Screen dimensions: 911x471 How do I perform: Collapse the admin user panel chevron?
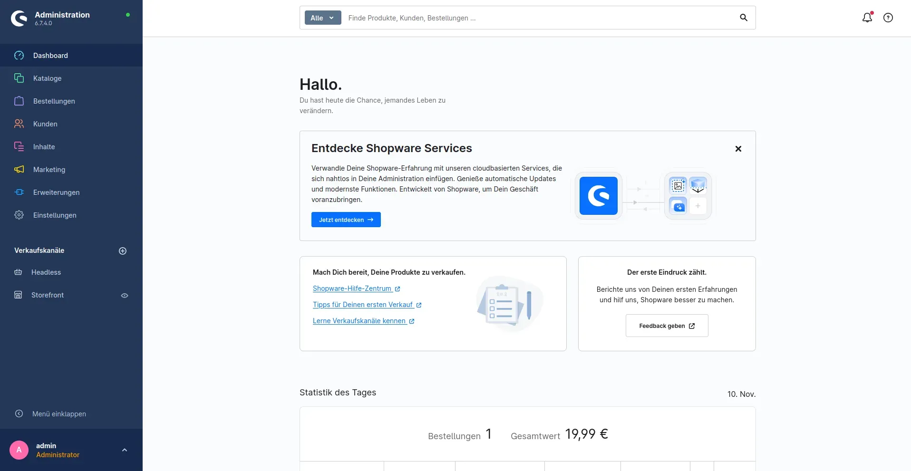(125, 450)
